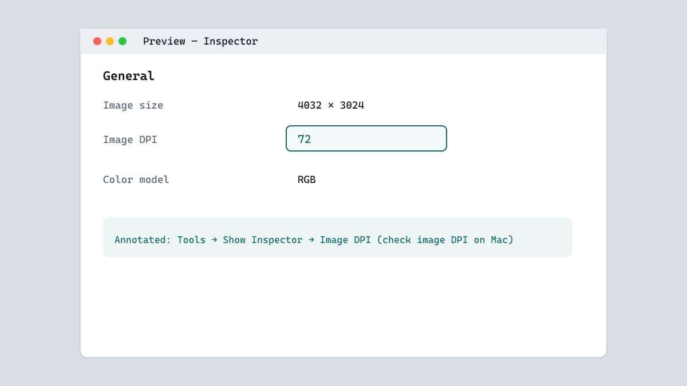Maximize the window using the green button
Image resolution: width=687 pixels, height=386 pixels.
point(123,41)
